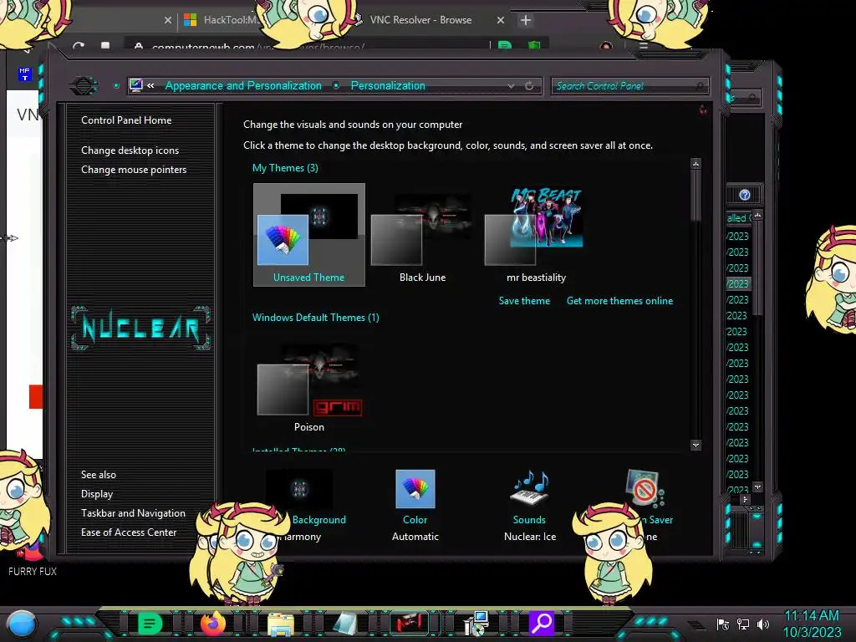Image resolution: width=856 pixels, height=642 pixels.
Task: Click the 'Automatic' color value text
Action: tap(415, 537)
